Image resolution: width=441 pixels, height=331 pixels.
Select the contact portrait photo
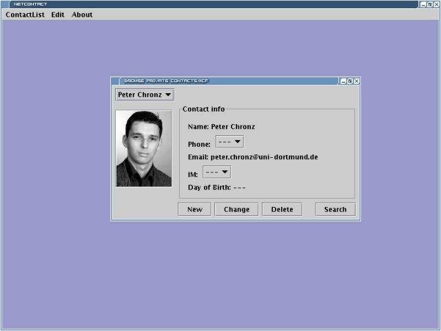pyautogui.click(x=144, y=148)
